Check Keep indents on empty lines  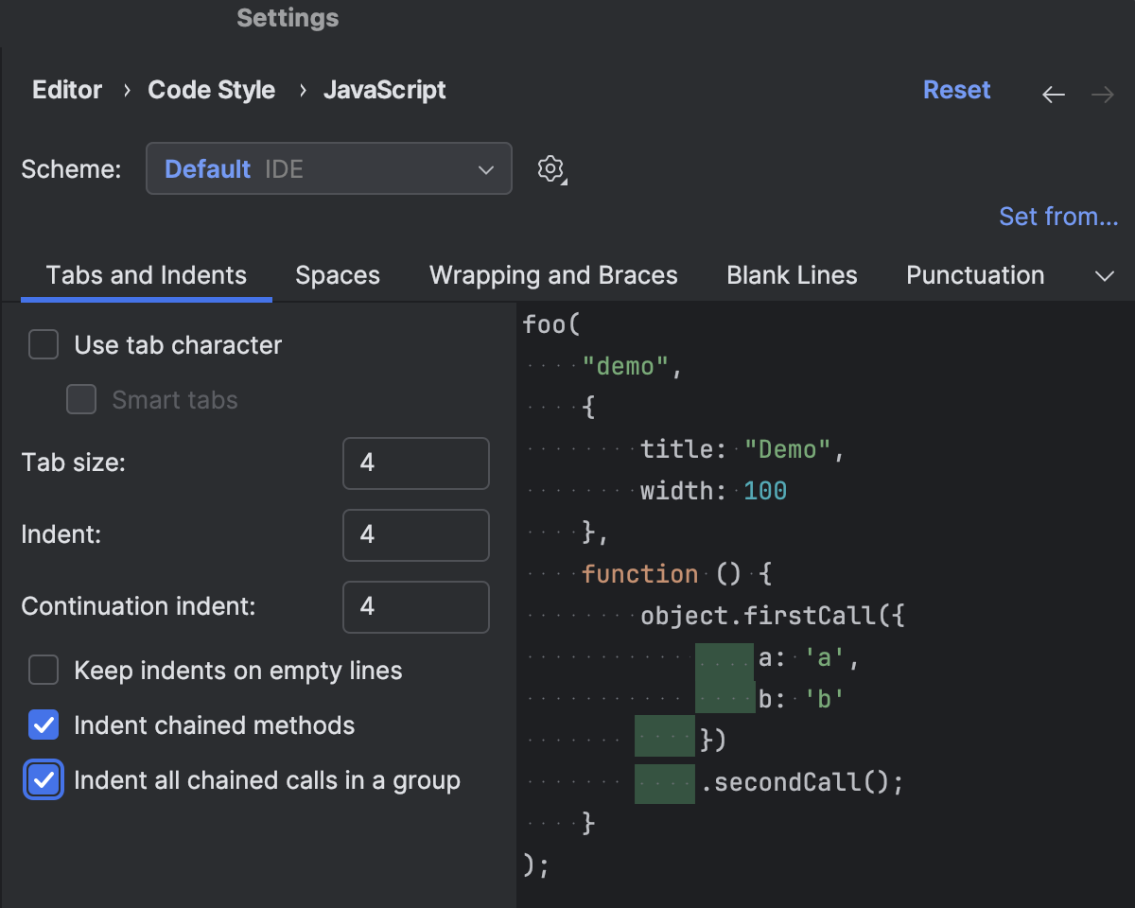[x=44, y=670]
